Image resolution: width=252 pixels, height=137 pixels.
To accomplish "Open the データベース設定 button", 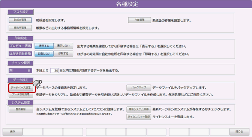I will pos(21,88).
